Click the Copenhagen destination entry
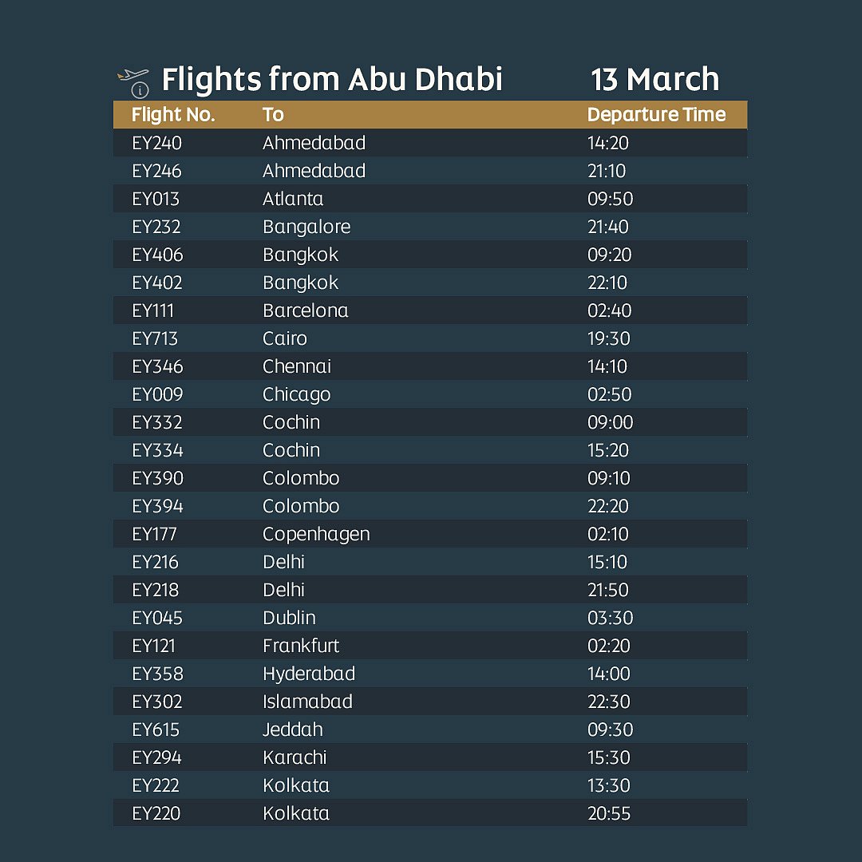Viewport: 862px width, 862px height. (316, 535)
